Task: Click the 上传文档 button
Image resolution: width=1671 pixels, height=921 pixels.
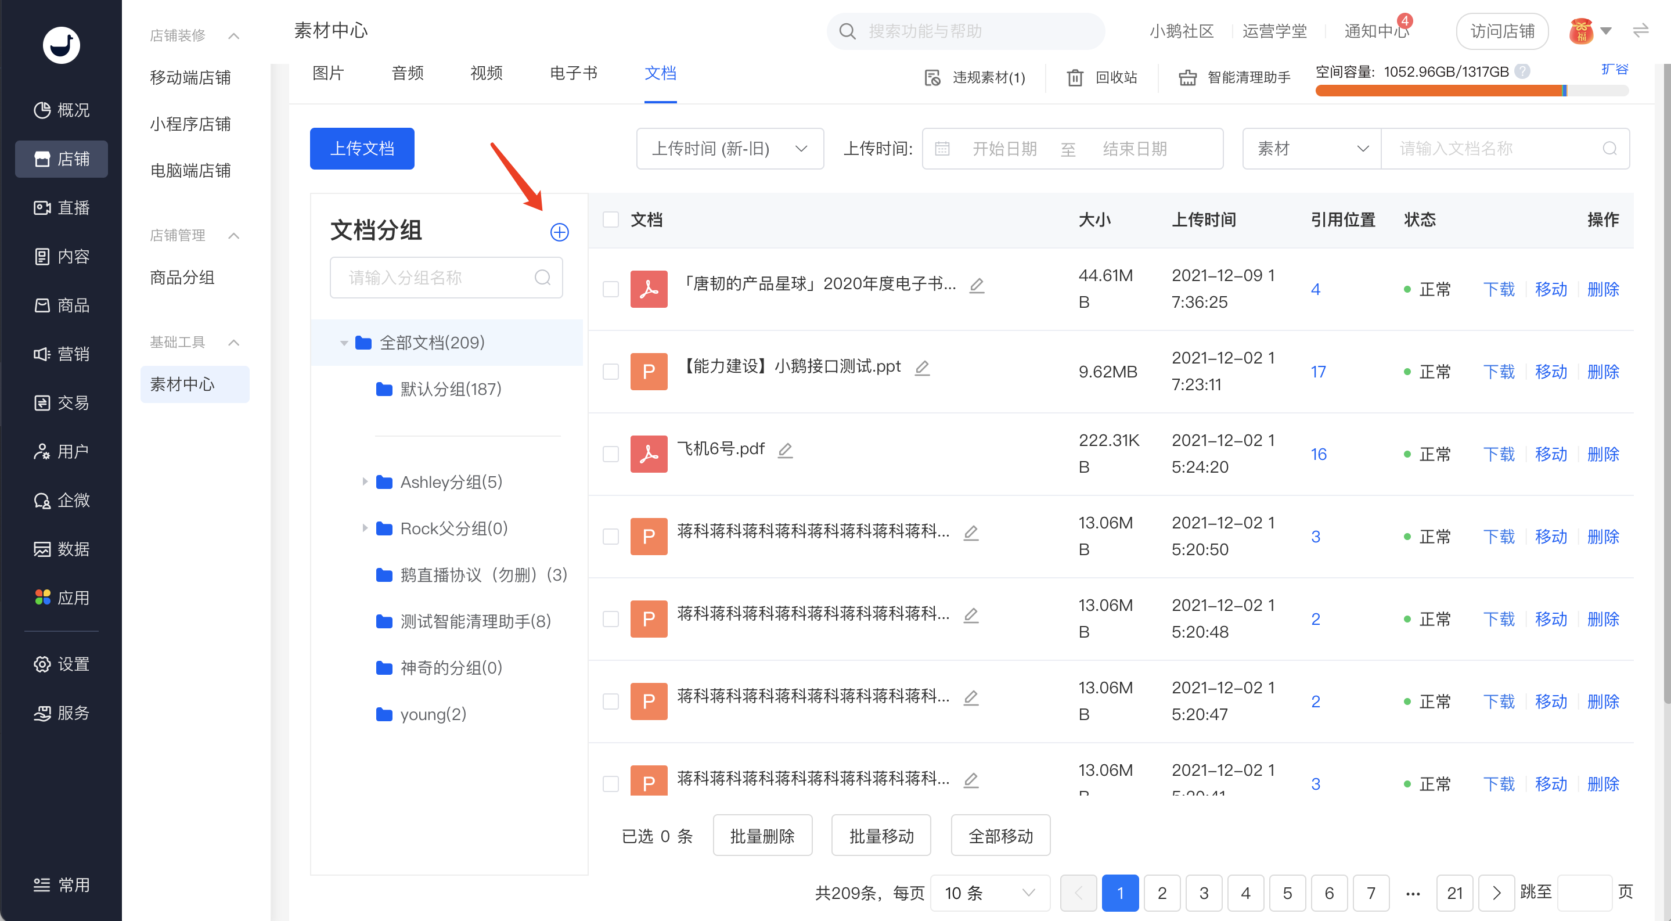Action: (x=362, y=149)
